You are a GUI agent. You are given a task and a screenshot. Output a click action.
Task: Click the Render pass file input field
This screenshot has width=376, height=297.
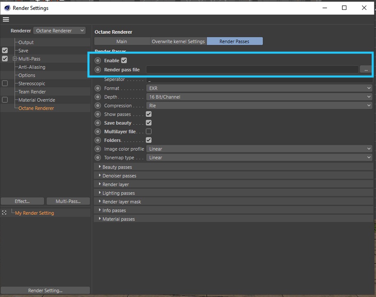click(x=252, y=70)
